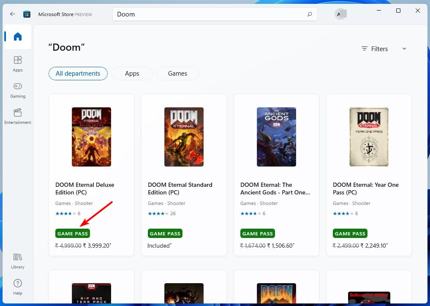Open Entertainment section in sidebar
The image size is (430, 306).
pyautogui.click(x=18, y=116)
